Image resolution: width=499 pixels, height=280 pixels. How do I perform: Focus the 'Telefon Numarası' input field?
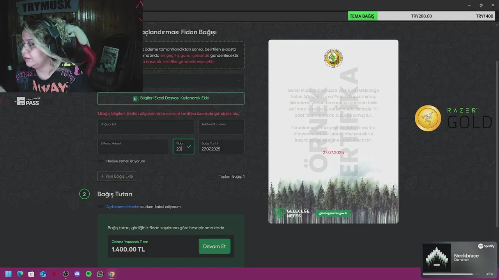[x=221, y=127]
